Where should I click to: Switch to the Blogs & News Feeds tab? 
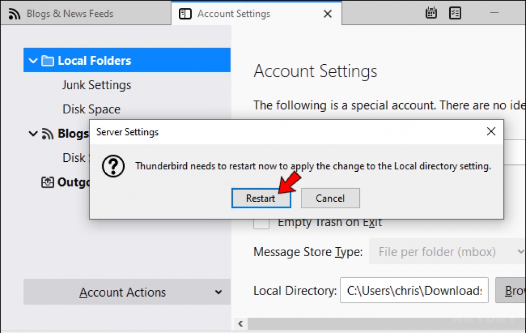(86, 14)
